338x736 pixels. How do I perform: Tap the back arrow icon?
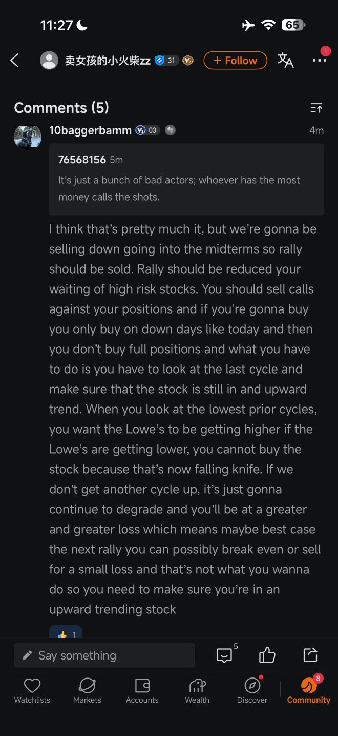(x=14, y=61)
